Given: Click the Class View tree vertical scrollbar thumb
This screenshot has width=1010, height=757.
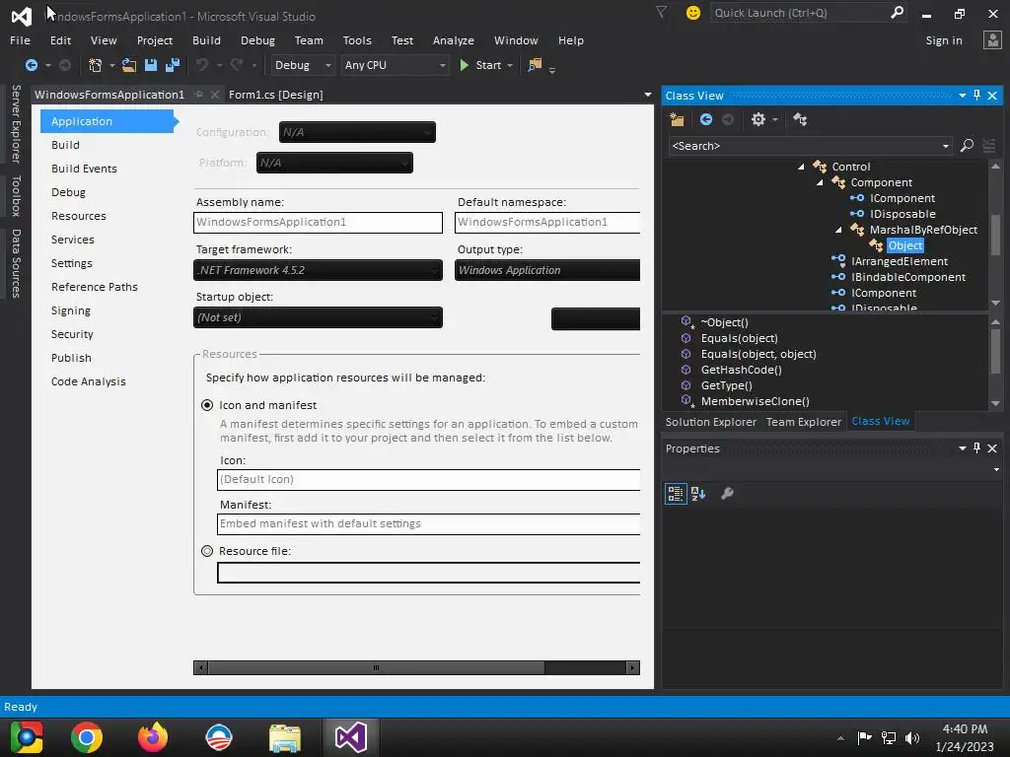Looking at the screenshot, I should [x=996, y=235].
